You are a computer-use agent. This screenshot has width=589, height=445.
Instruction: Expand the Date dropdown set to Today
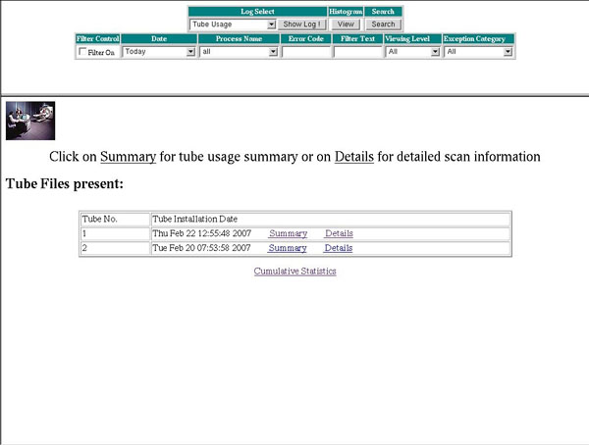click(x=158, y=52)
